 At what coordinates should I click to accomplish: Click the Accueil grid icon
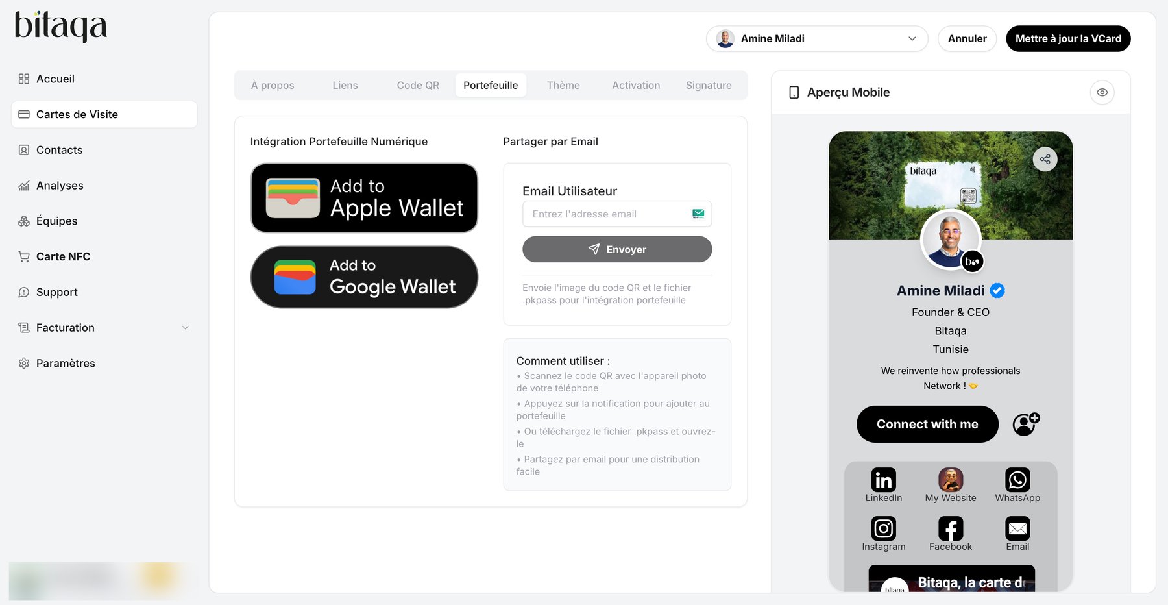point(24,79)
